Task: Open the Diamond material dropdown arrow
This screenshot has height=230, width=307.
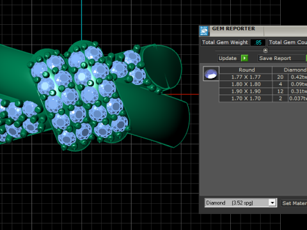Action: pyautogui.click(x=272, y=203)
